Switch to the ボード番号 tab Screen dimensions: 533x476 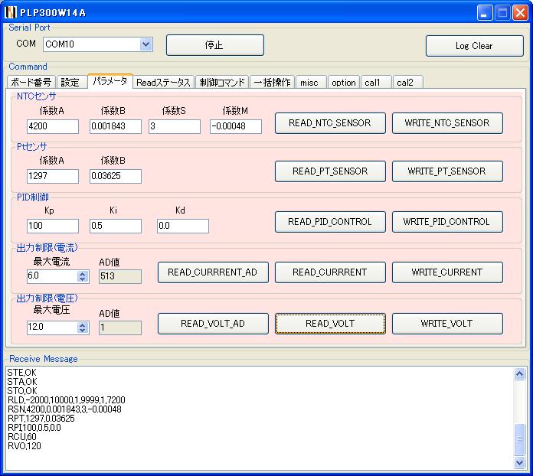click(31, 82)
